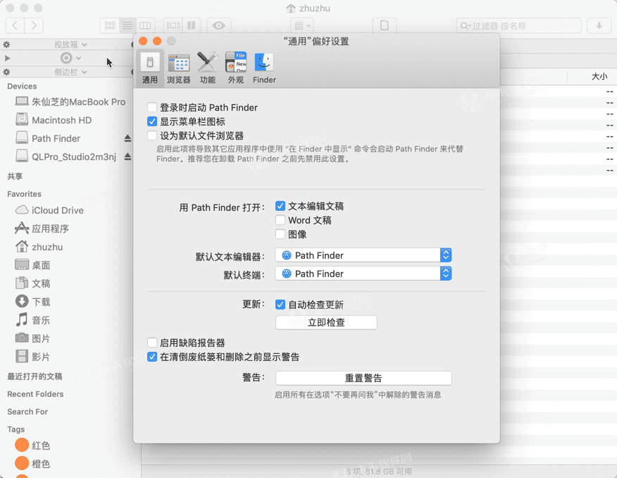Open 影片 in sidebar
The image size is (617, 478).
[x=32, y=357]
